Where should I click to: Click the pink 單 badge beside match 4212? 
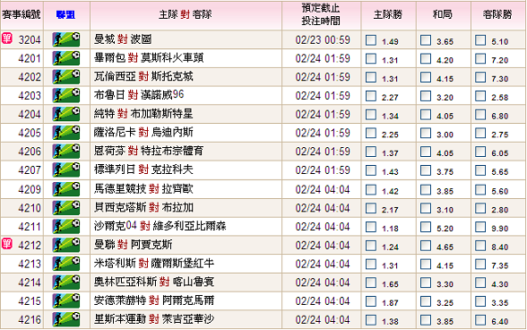point(7,244)
